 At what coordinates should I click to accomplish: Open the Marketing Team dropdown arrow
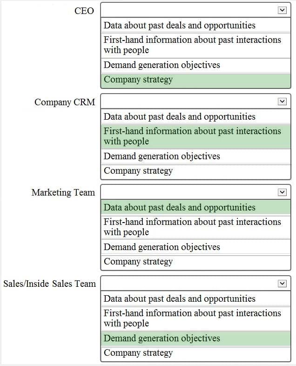pyautogui.click(x=282, y=192)
